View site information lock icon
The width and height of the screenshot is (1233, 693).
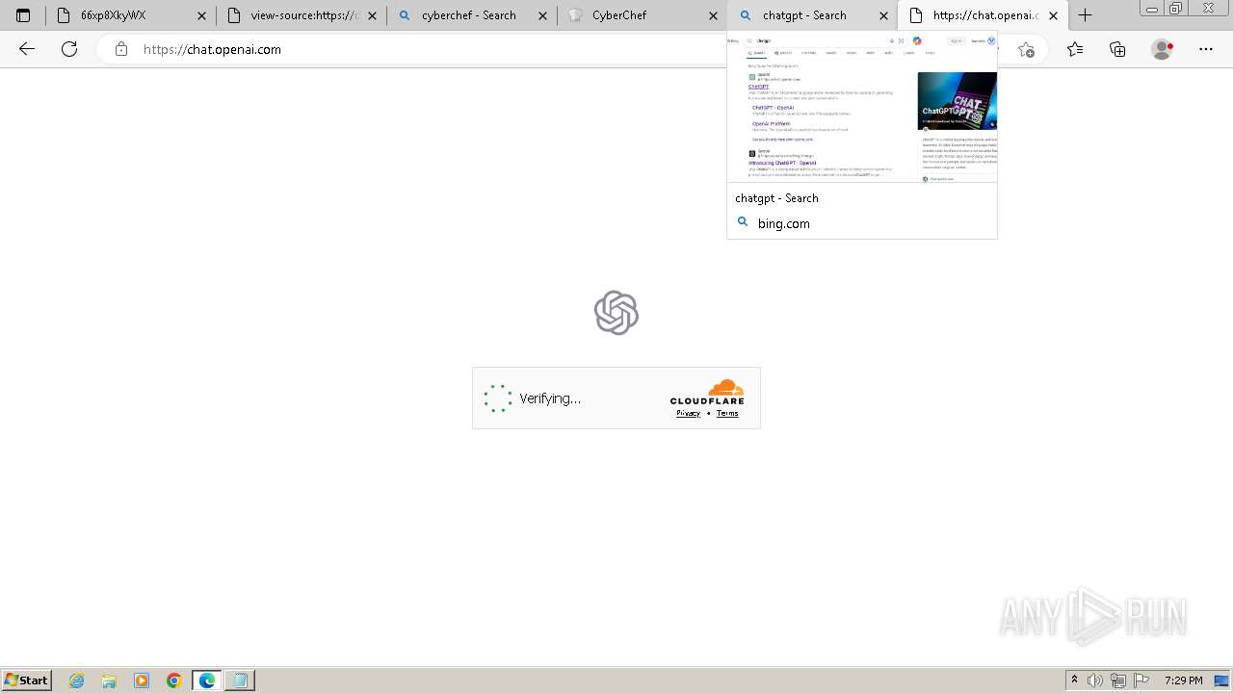[121, 49]
